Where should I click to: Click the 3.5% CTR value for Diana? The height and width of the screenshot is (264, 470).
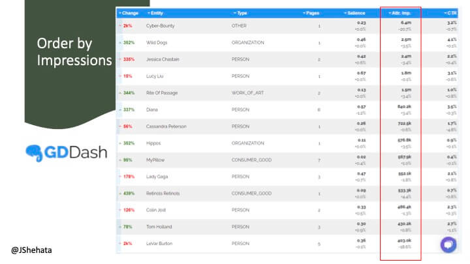point(452,106)
